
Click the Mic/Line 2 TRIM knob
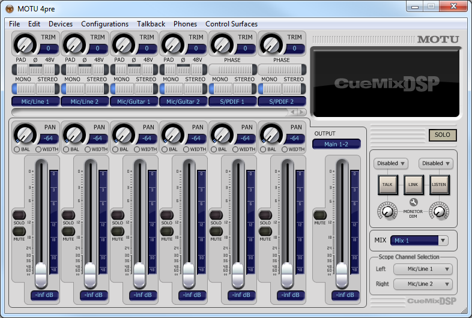74,44
